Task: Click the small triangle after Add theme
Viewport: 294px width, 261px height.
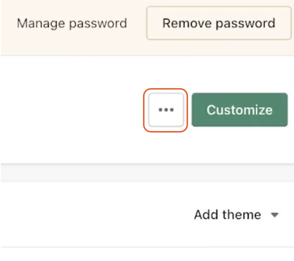Action: pos(275,215)
